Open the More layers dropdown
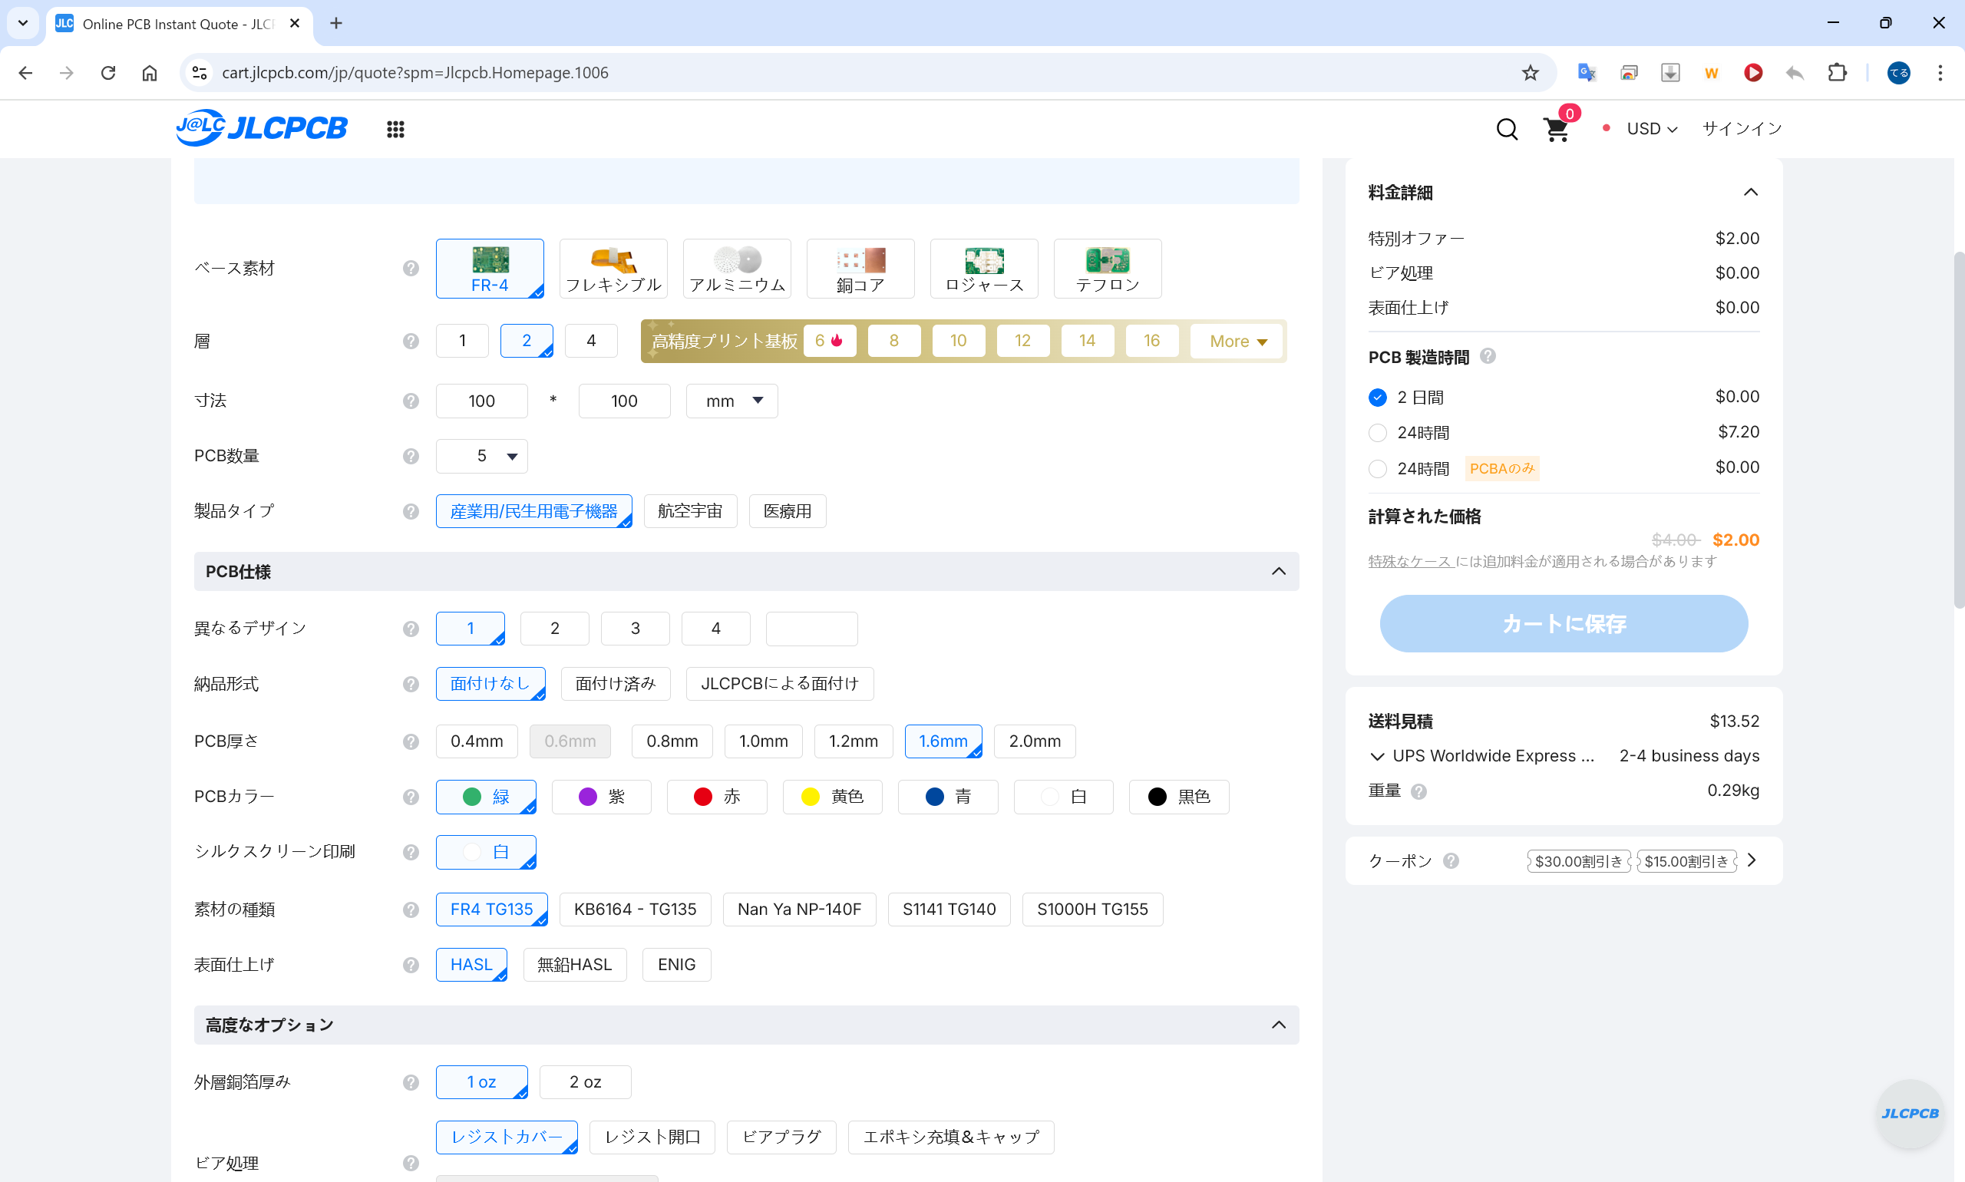This screenshot has height=1182, width=1965. [x=1238, y=341]
